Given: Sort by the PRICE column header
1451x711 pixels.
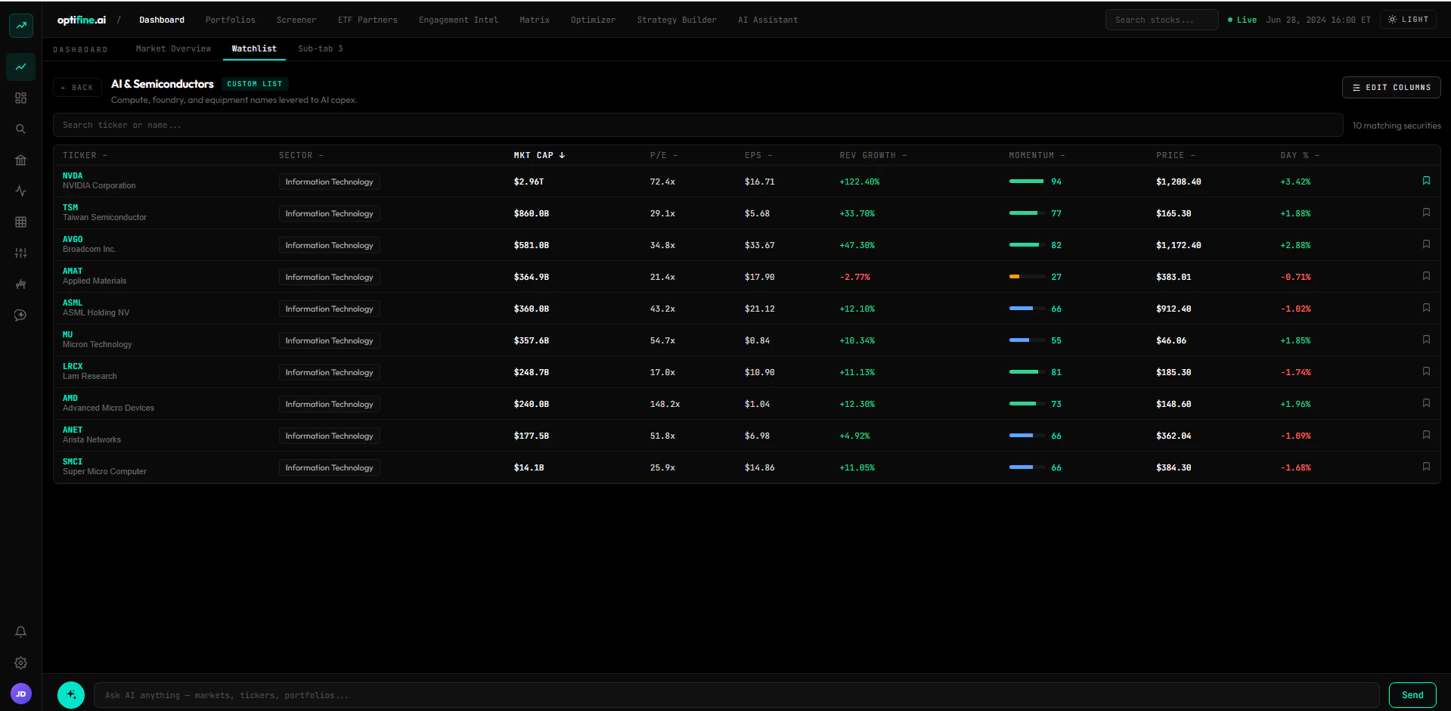Looking at the screenshot, I should pyautogui.click(x=1176, y=155).
